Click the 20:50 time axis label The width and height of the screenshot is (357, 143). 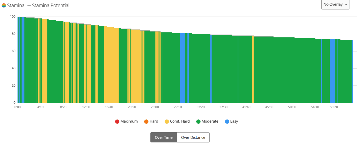point(132,107)
